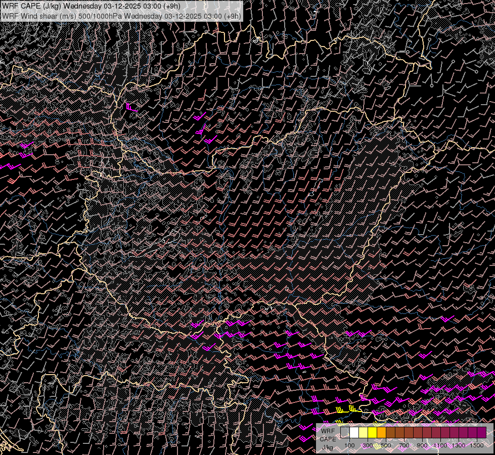This screenshot has width=495, height=455.
Task: Click the WRF Wind shear title line
Action: tap(121, 16)
